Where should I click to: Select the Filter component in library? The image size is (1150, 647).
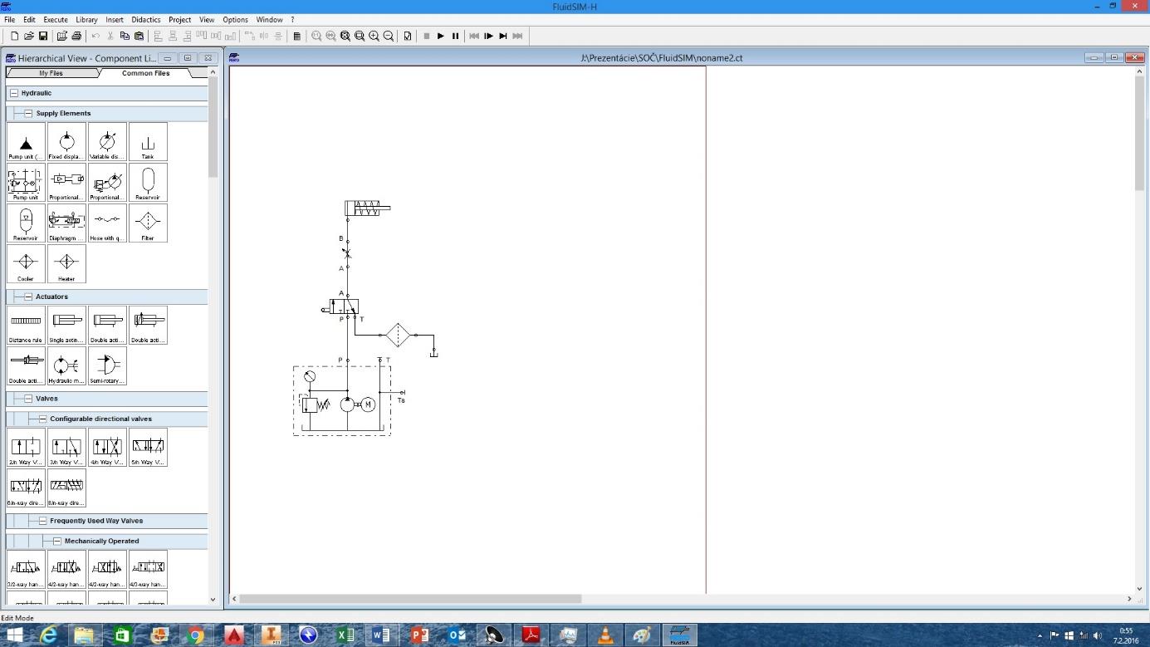(x=148, y=223)
